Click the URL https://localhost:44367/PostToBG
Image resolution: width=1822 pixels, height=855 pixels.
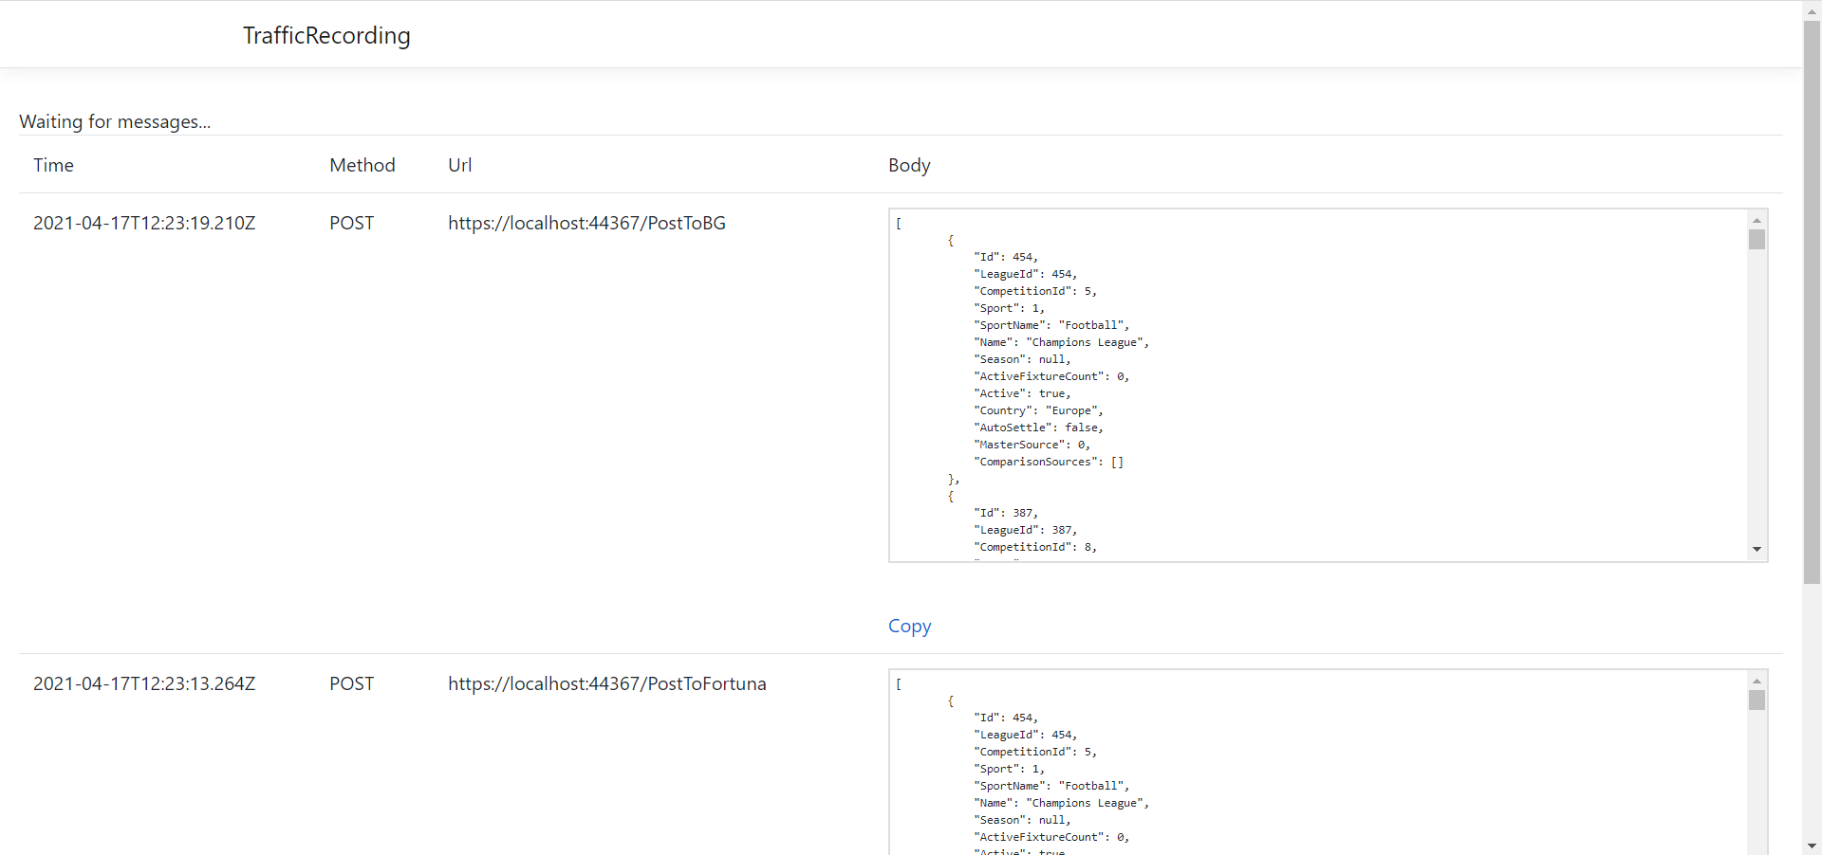(x=586, y=223)
